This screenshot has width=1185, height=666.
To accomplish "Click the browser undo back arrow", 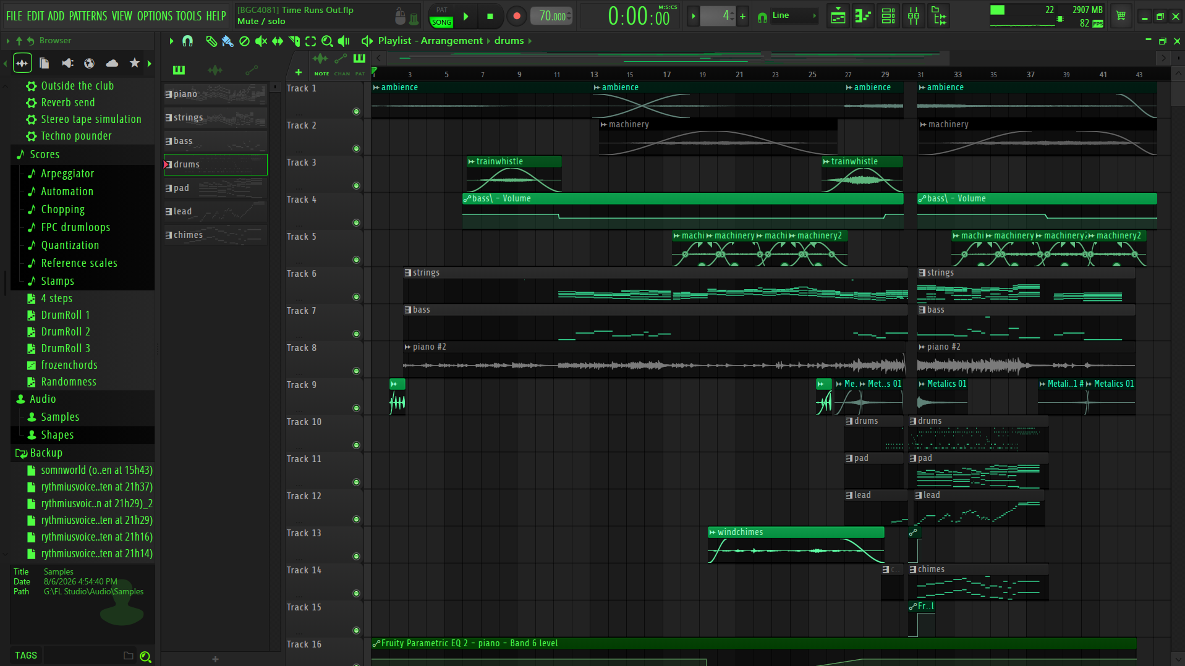I will pos(30,41).
